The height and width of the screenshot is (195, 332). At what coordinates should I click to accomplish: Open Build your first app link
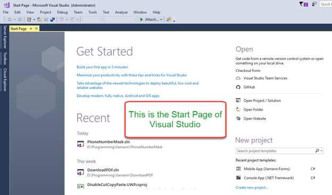[102, 67]
